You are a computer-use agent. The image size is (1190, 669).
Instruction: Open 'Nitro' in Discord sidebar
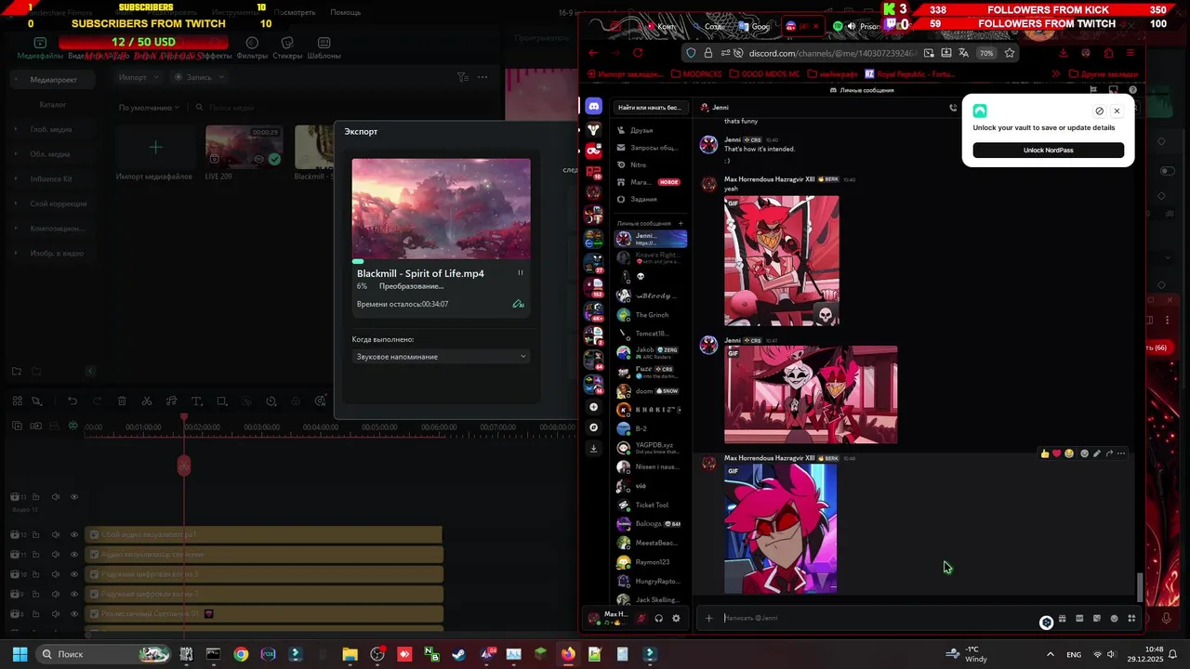tap(652, 164)
